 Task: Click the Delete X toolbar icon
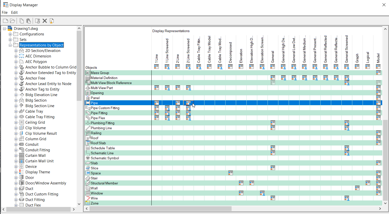[45, 21]
